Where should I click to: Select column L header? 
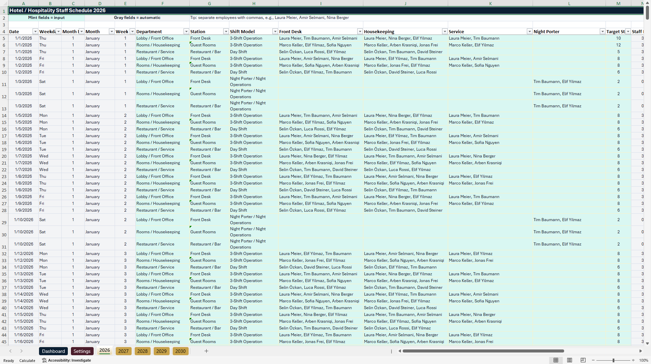click(x=569, y=3)
